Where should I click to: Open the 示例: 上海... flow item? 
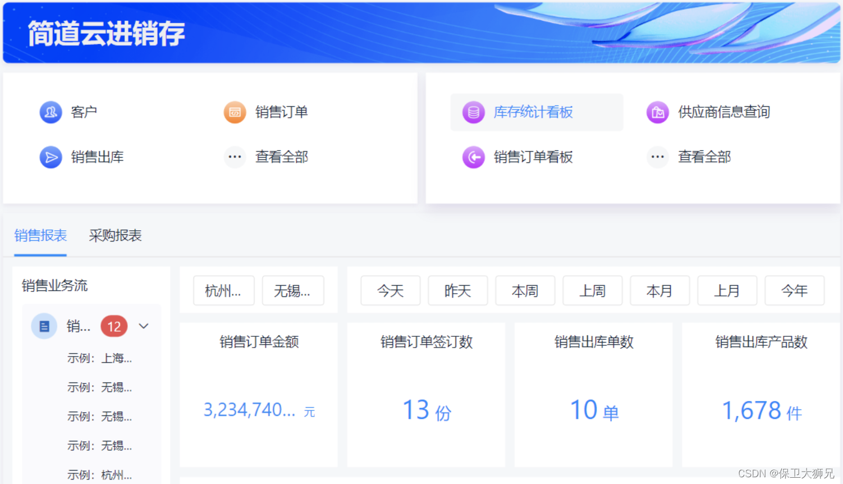pos(99,358)
